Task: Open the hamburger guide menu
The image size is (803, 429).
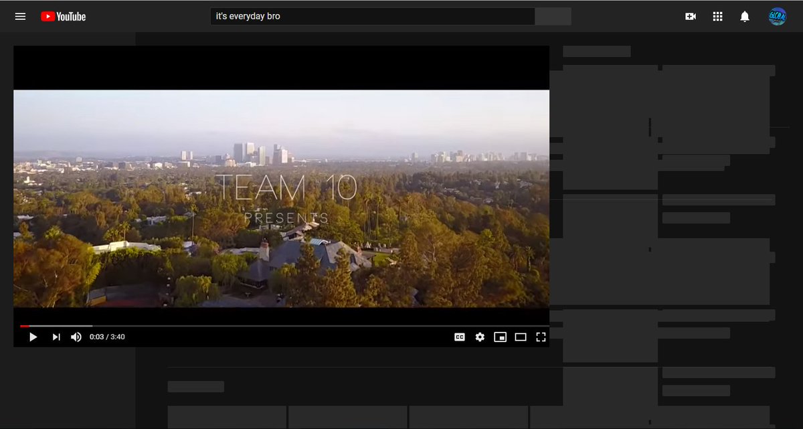Action: [20, 16]
